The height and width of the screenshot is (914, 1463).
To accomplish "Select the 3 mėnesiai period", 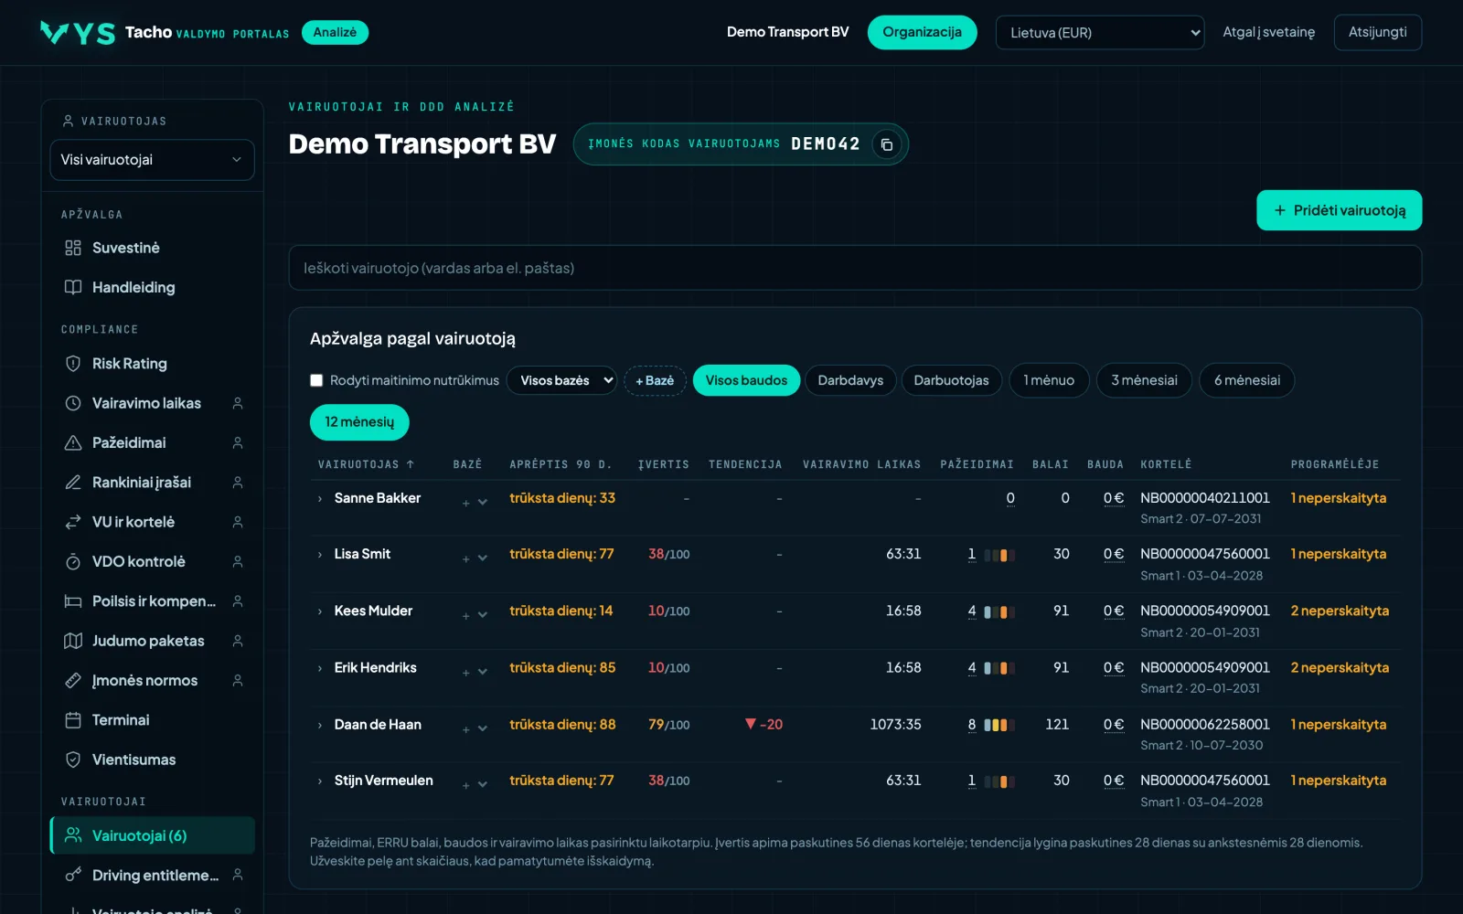I will click(x=1144, y=380).
